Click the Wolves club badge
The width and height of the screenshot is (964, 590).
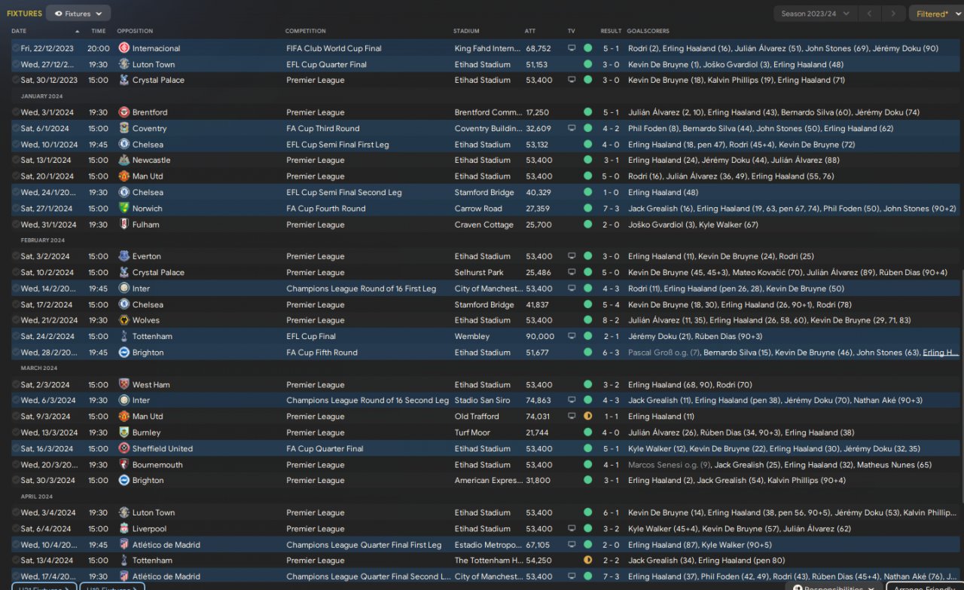(x=124, y=320)
